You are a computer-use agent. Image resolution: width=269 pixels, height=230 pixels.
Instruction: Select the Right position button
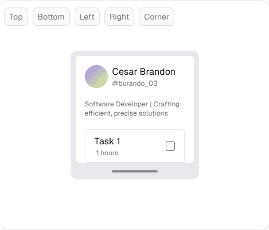pyautogui.click(x=119, y=17)
